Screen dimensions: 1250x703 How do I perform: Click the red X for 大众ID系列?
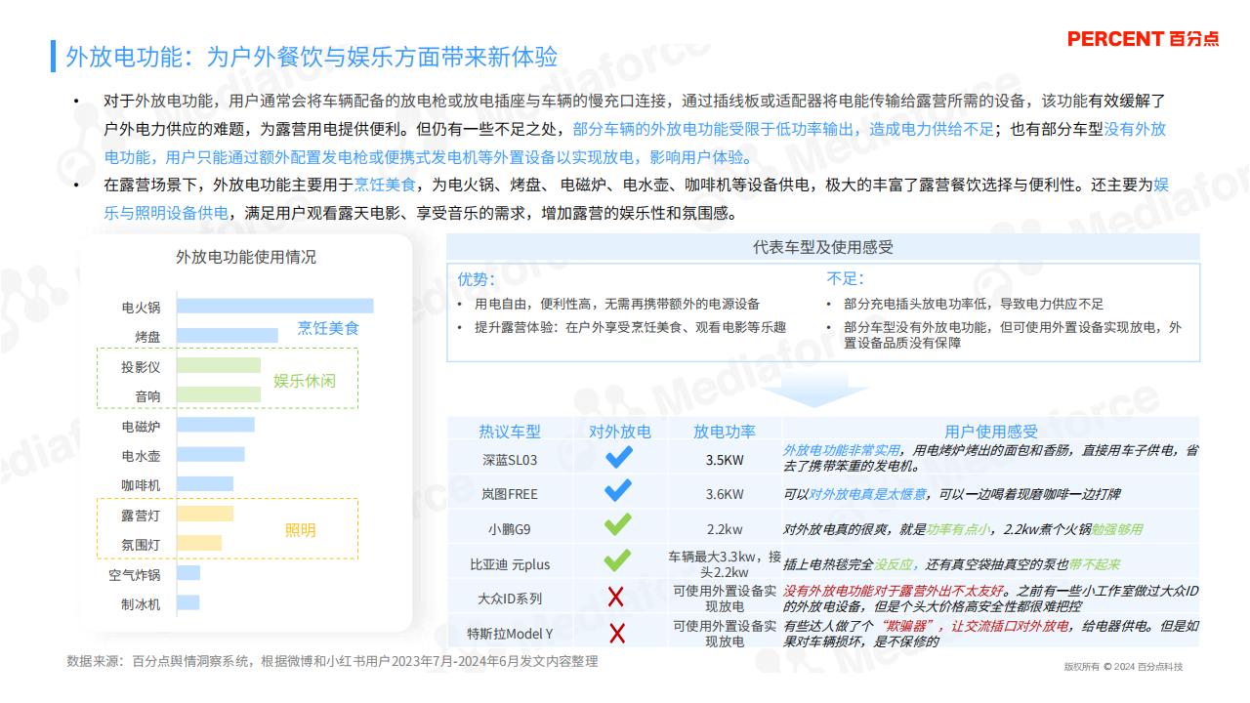616,598
